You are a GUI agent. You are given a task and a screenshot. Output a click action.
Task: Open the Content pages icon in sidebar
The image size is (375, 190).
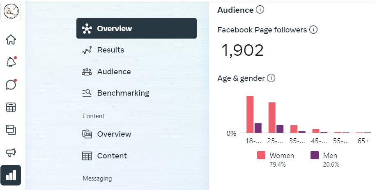(11, 130)
